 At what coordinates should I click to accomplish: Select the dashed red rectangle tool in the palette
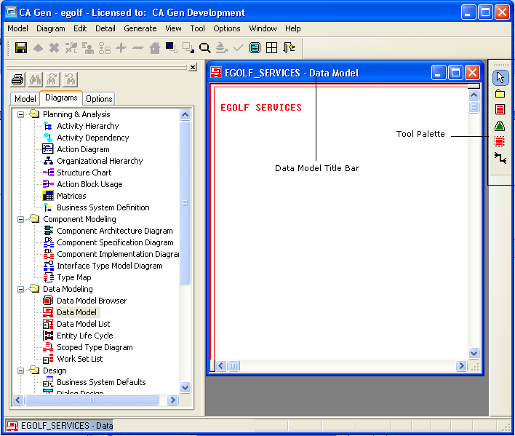[500, 141]
